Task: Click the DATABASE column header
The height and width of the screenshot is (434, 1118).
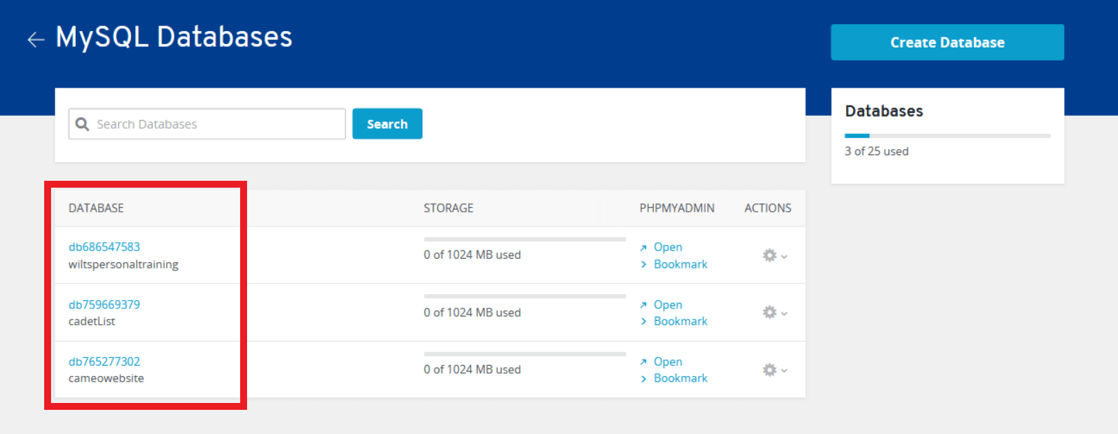Action: 96,208
